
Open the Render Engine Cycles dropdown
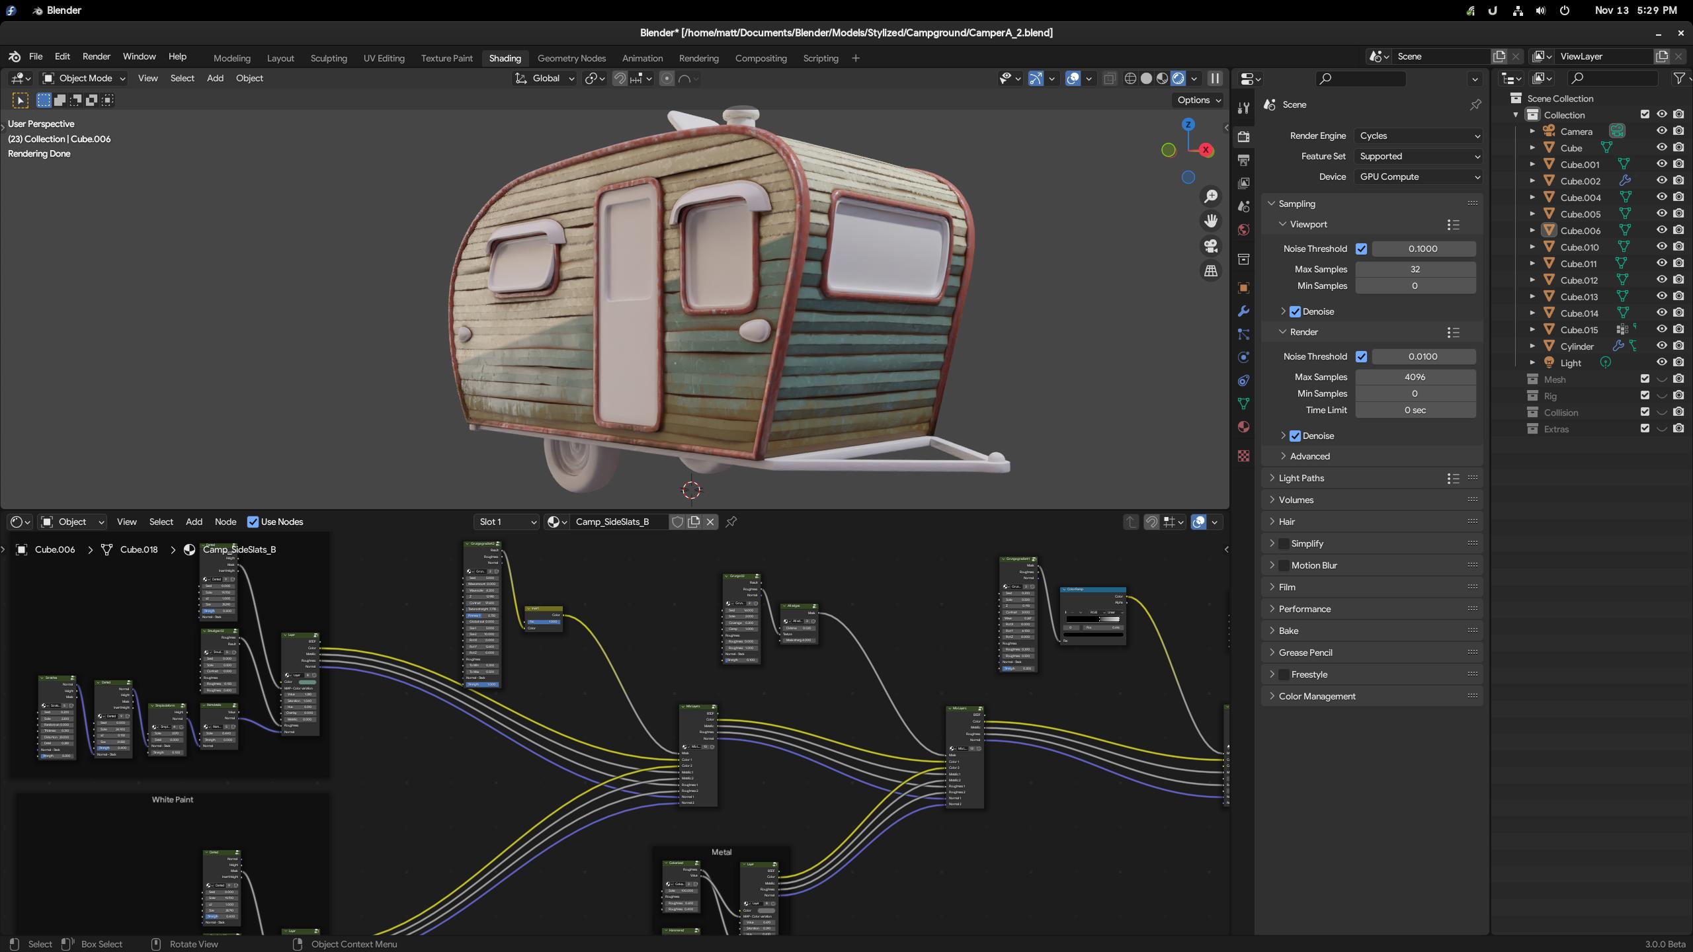coord(1418,136)
